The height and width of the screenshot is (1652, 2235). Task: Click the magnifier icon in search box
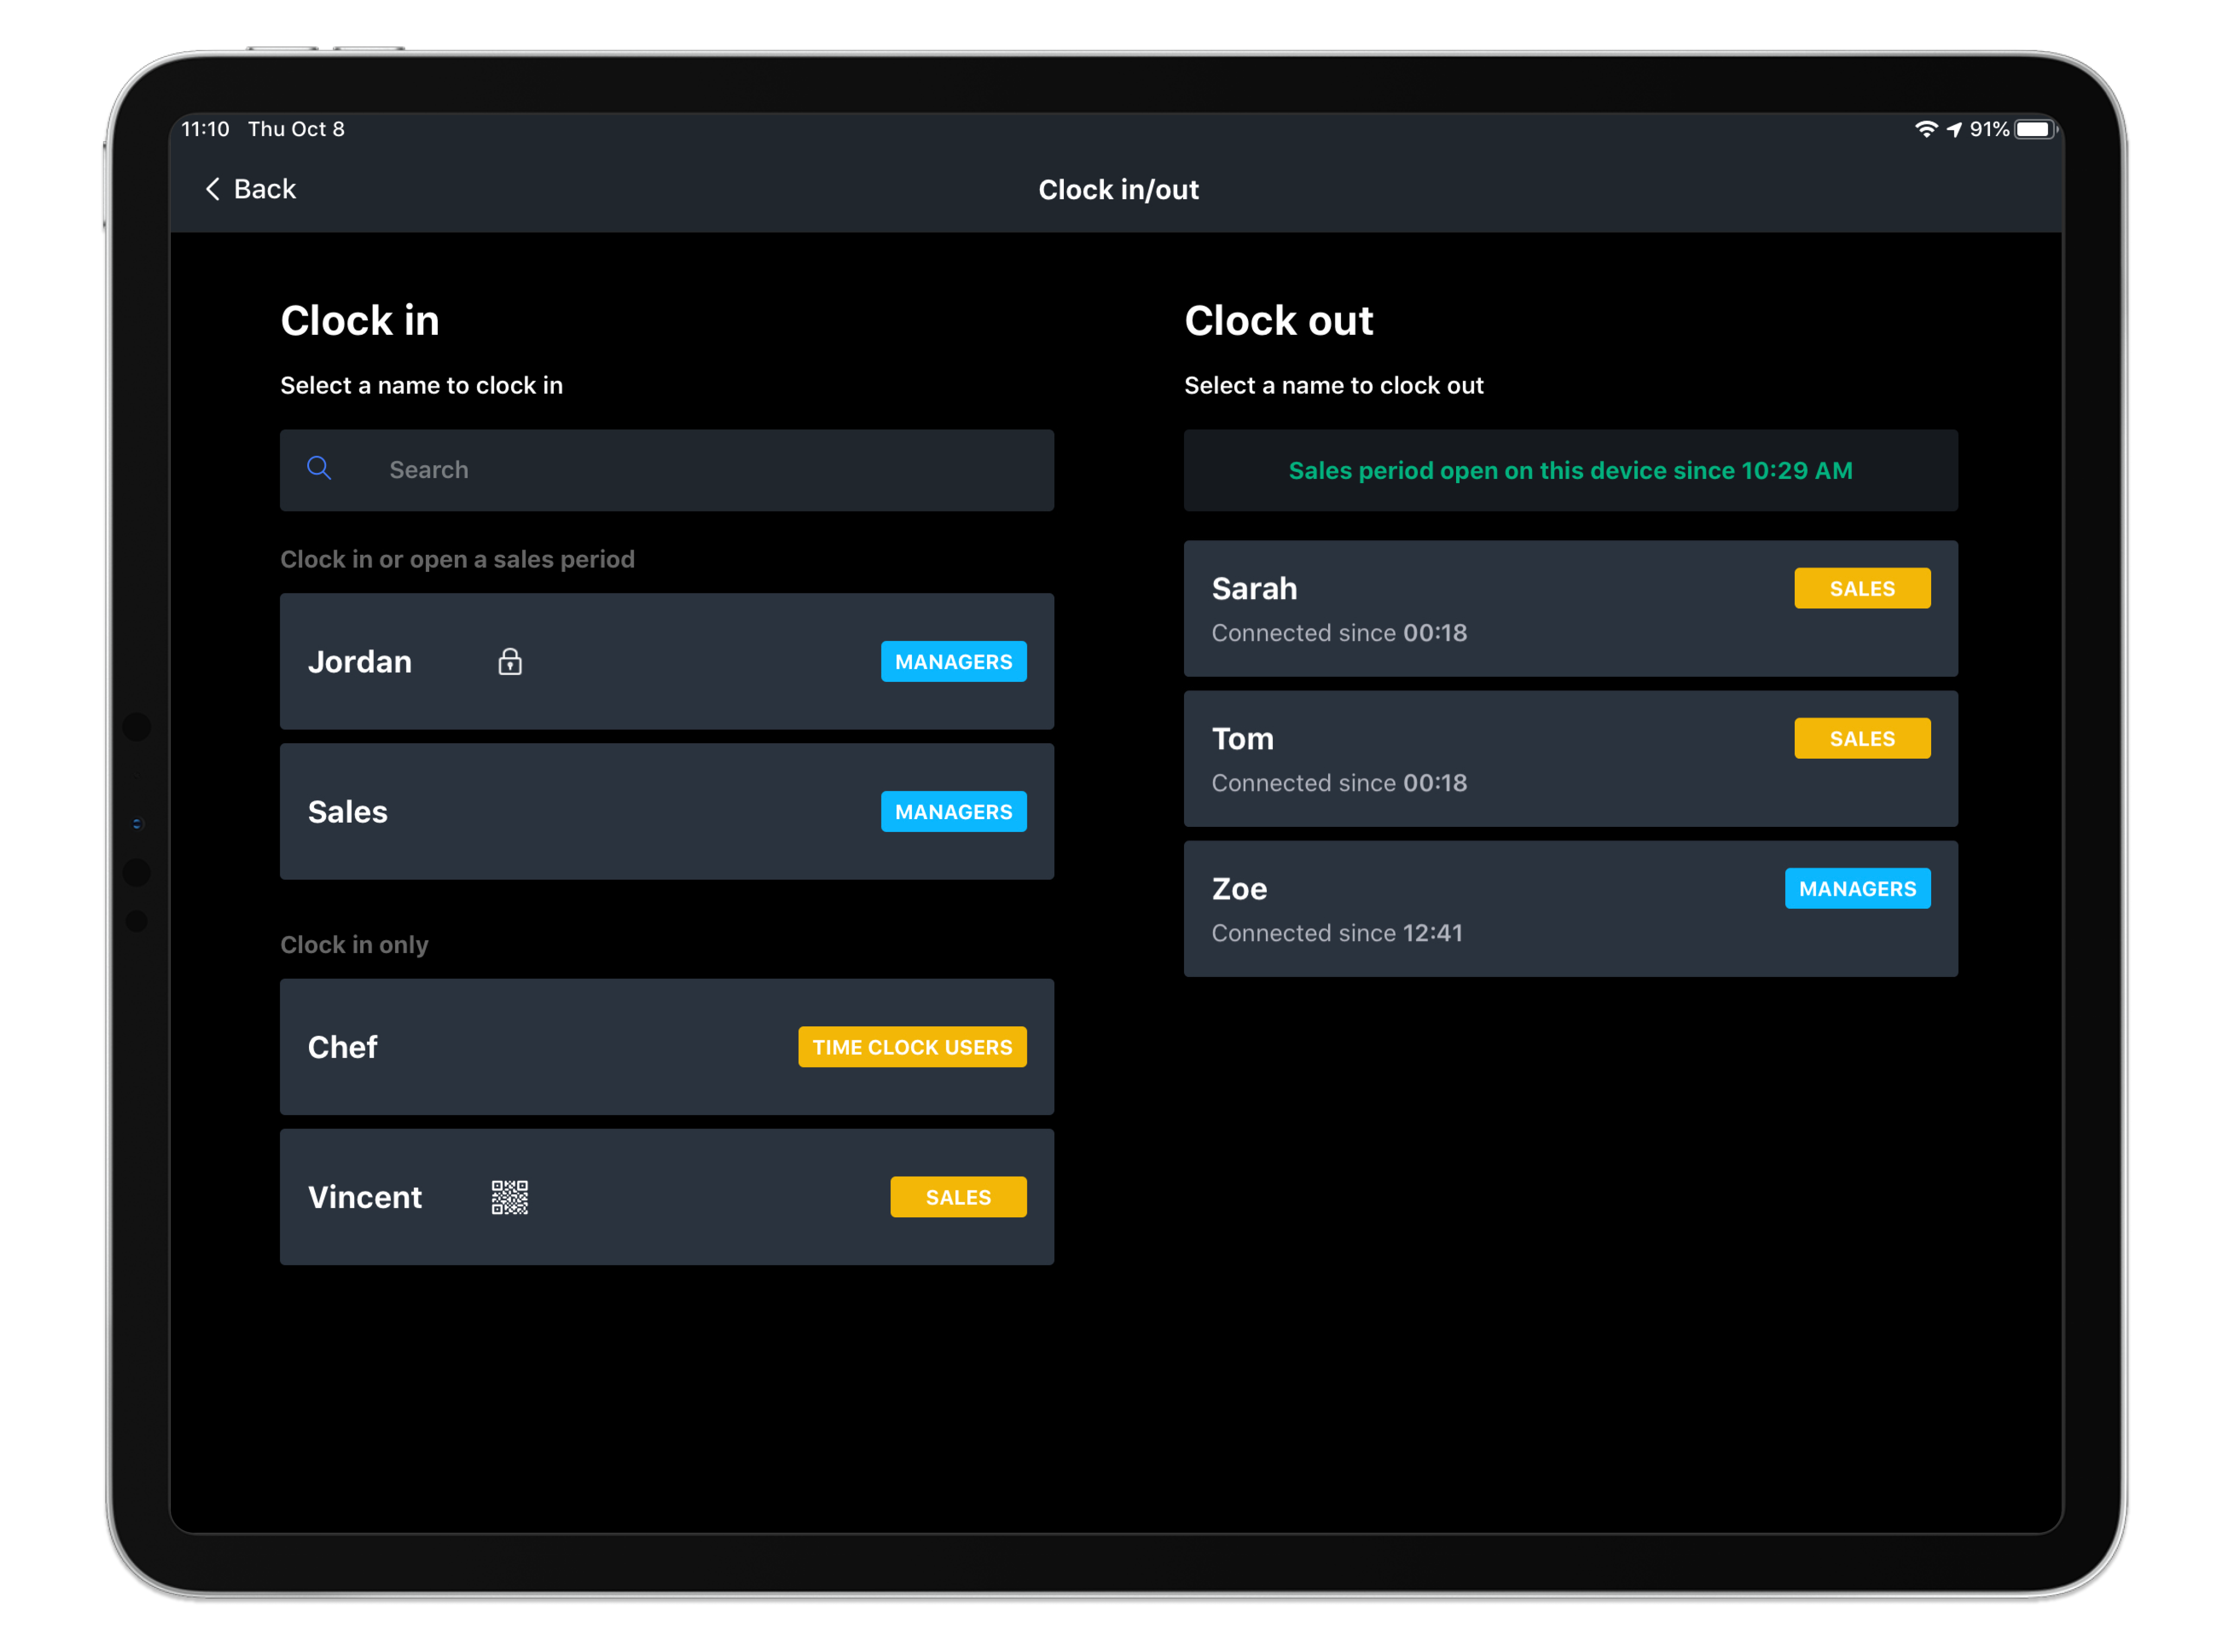[x=319, y=468]
